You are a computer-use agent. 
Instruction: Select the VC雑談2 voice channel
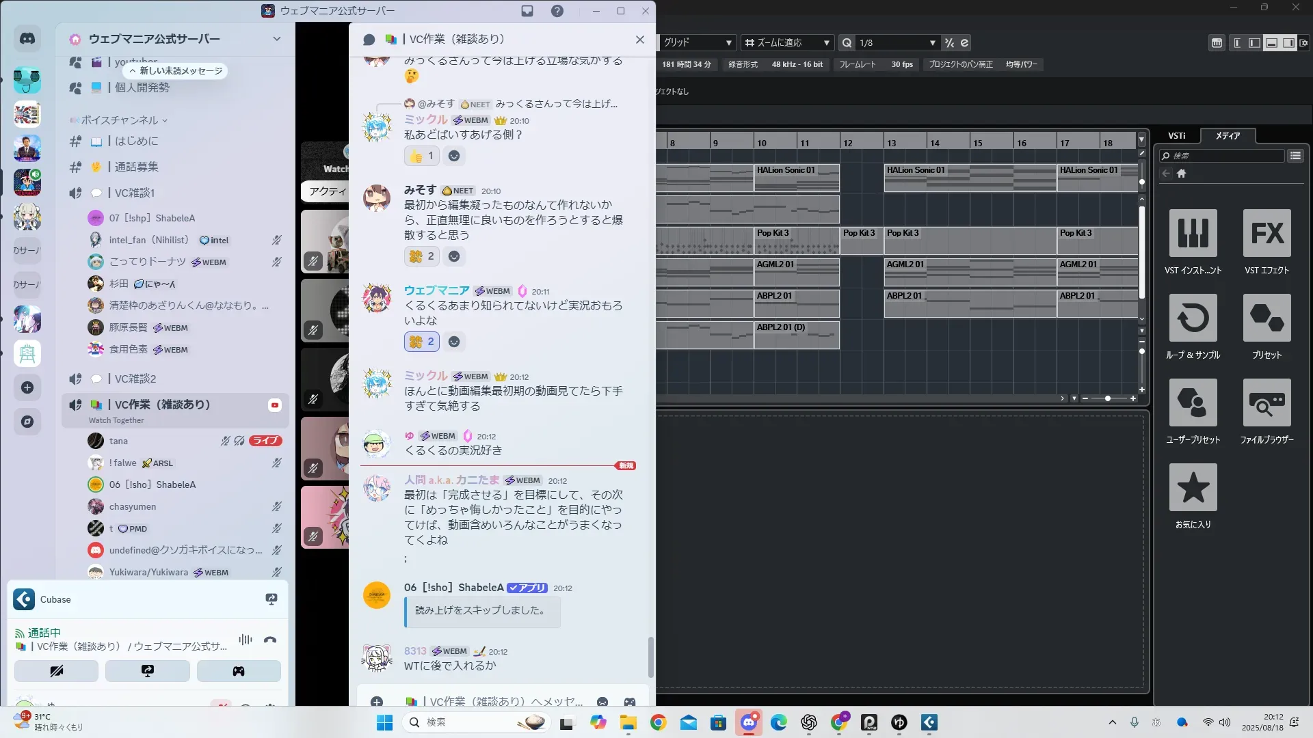coord(135,379)
